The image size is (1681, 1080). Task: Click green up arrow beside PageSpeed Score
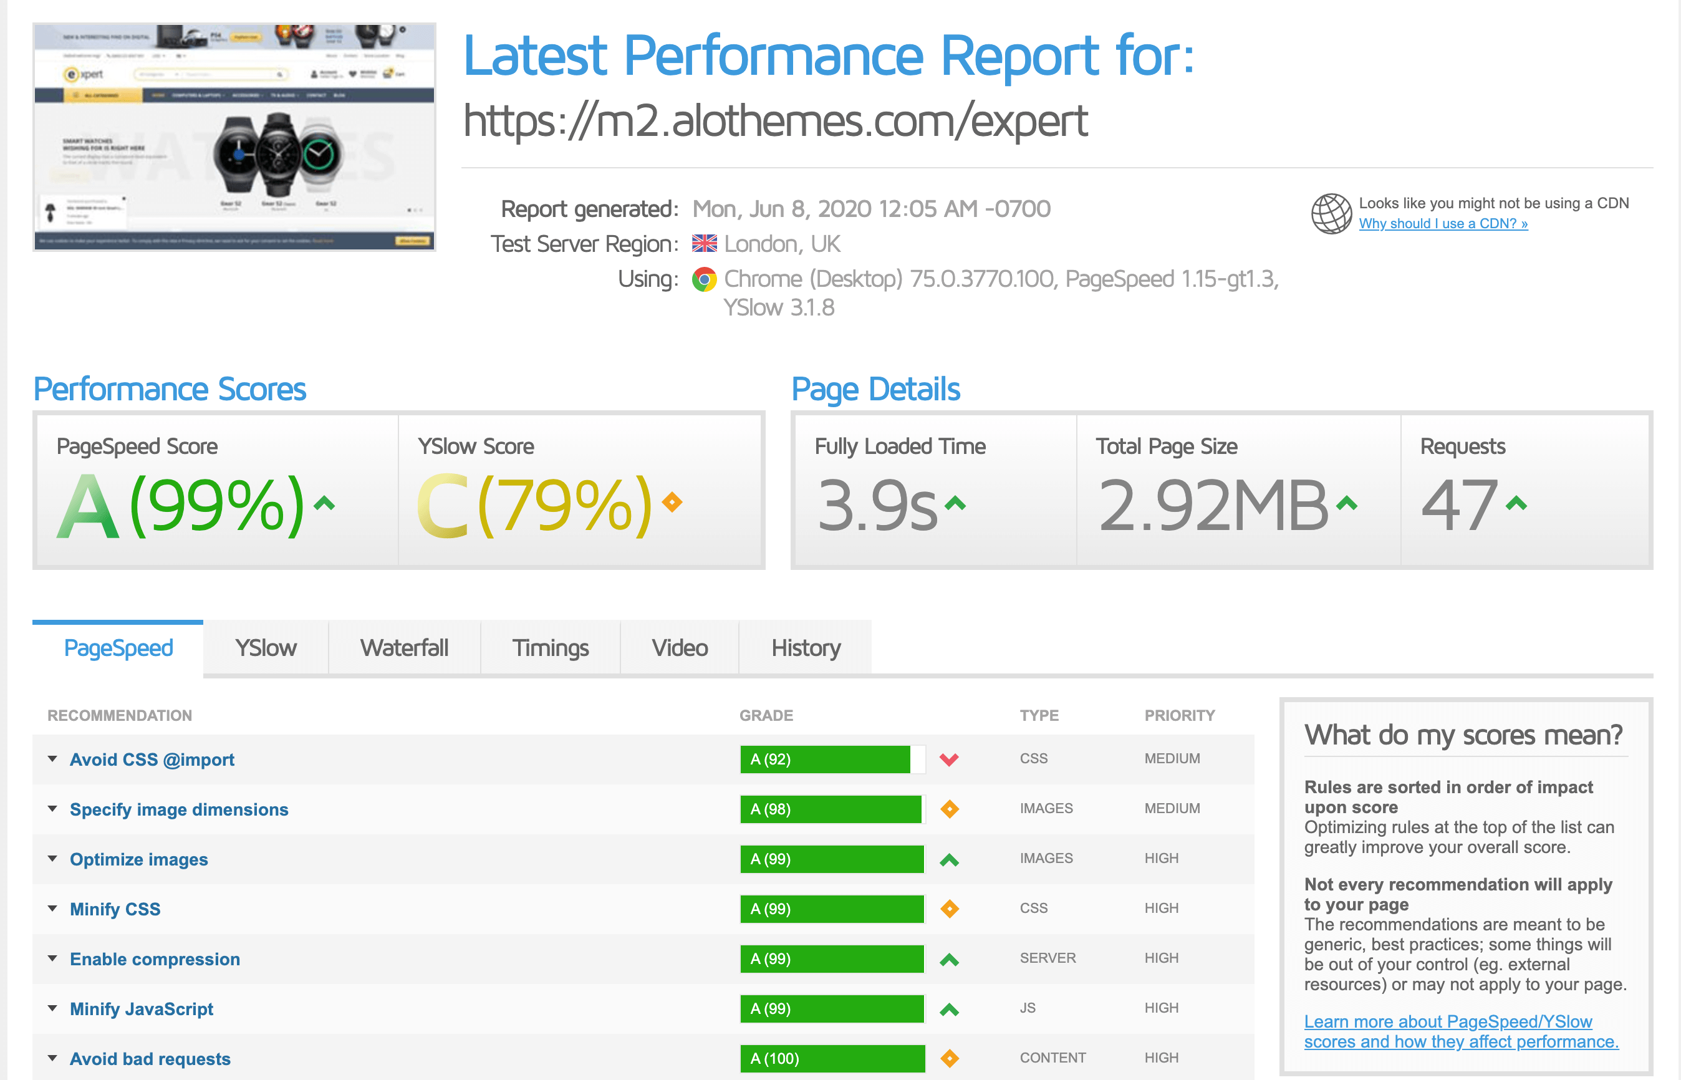[324, 503]
